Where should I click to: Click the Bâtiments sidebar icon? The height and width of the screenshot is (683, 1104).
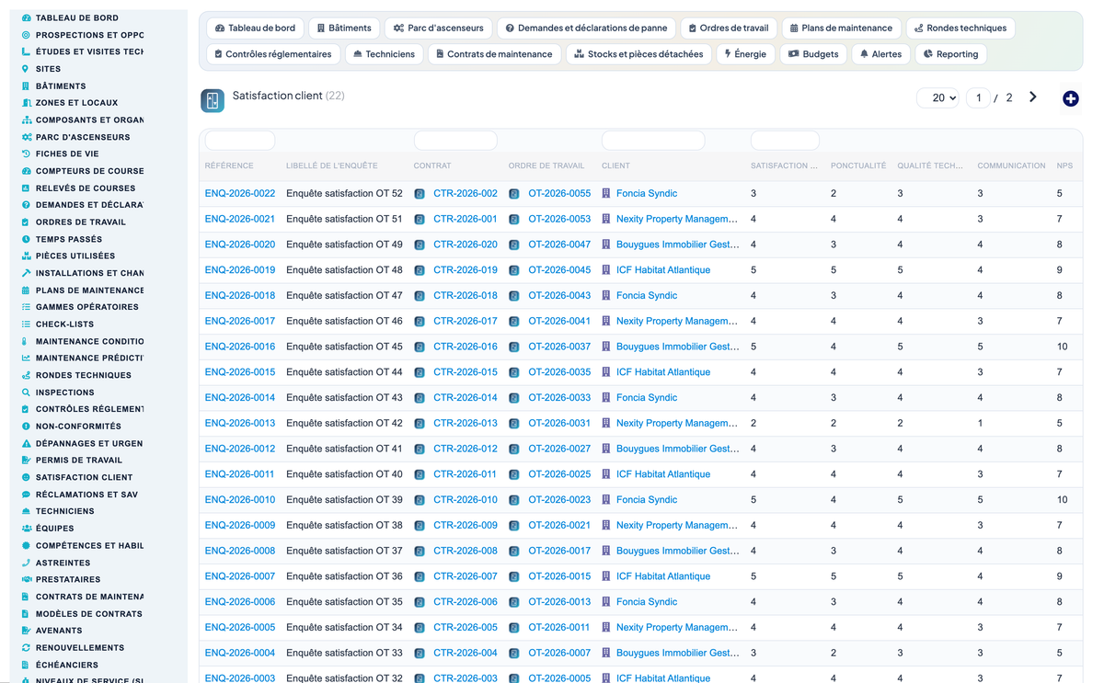pyautogui.click(x=26, y=85)
